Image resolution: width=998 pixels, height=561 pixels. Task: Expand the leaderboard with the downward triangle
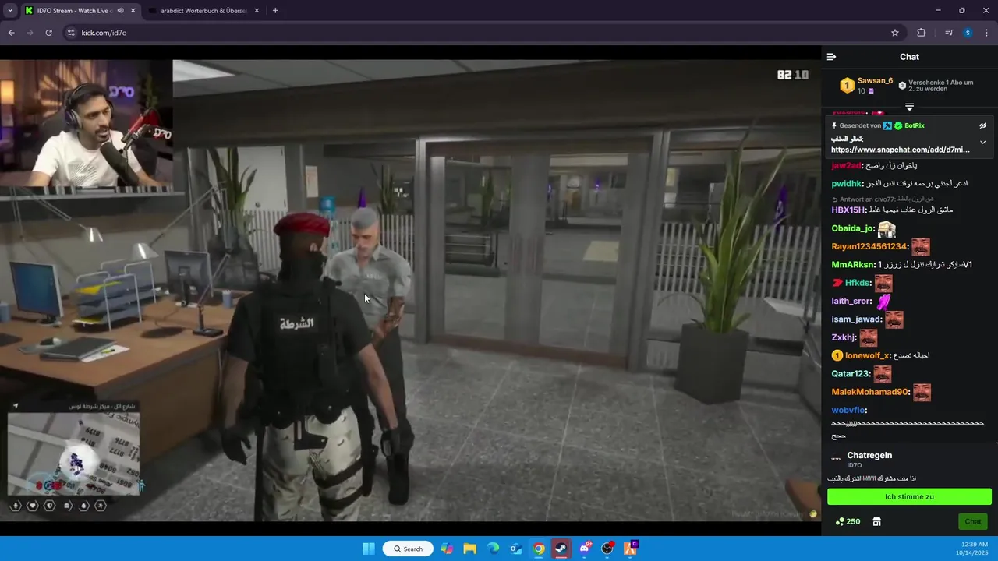pos(909,107)
